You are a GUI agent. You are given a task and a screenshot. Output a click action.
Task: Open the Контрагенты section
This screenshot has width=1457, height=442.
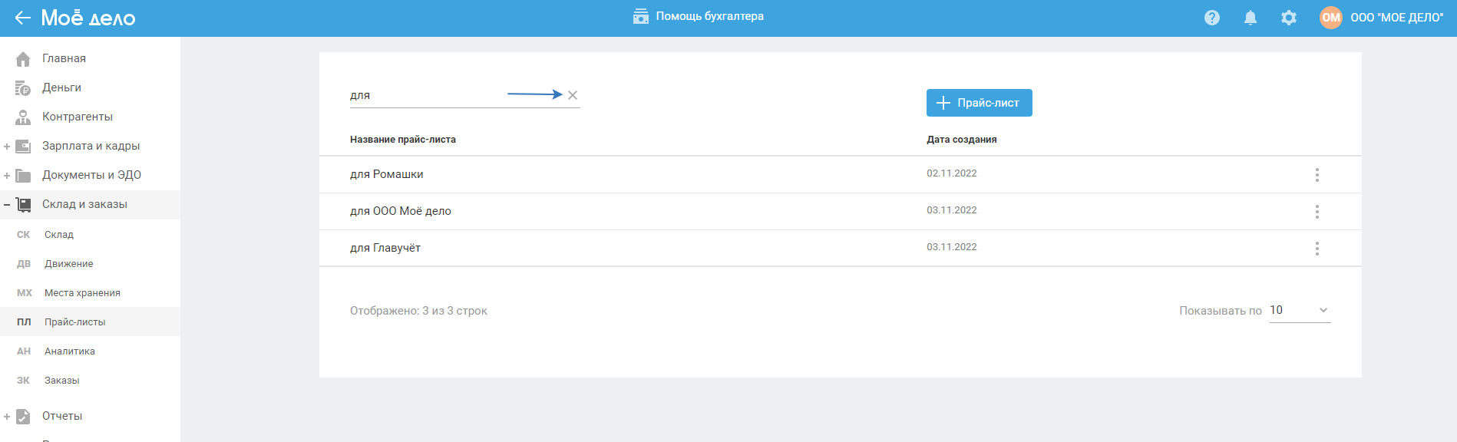click(78, 117)
